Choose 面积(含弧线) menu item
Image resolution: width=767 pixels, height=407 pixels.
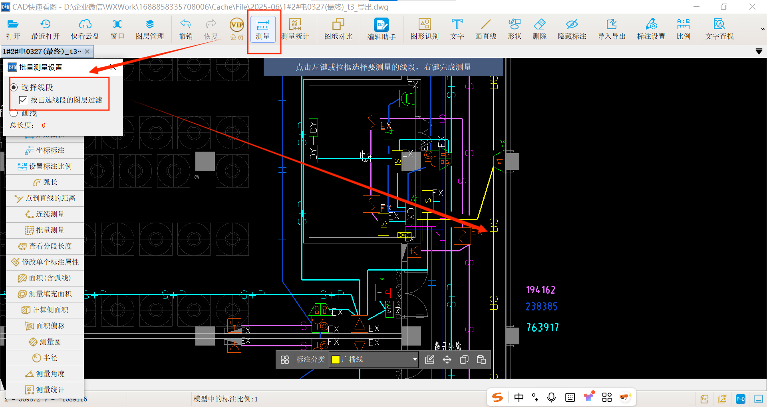[45, 278]
